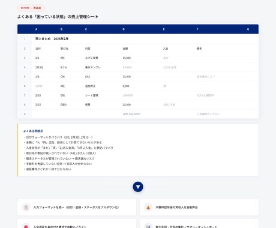The image size is (276, 228).
Task: Click the amount cell 15,000
Action: (x=127, y=58)
